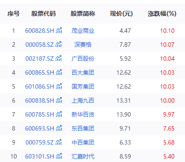Select price 12.62 in 国芳集团 row
This screenshot has width=185, height=162.
(x=124, y=86)
